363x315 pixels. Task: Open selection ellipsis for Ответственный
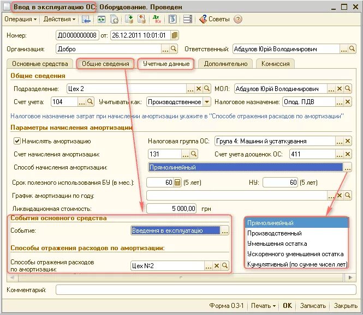(x=343, y=49)
